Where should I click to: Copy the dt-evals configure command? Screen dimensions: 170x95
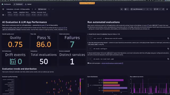[x=168, y=49]
